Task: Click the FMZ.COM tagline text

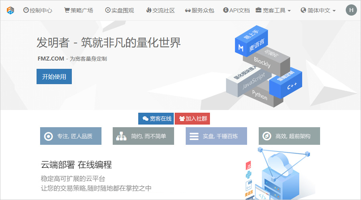Action: (72, 59)
